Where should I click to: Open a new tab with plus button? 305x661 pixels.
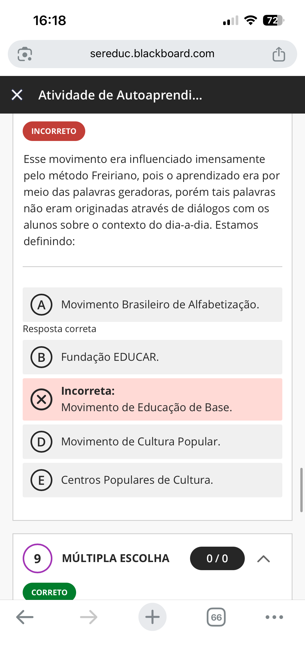tap(152, 617)
